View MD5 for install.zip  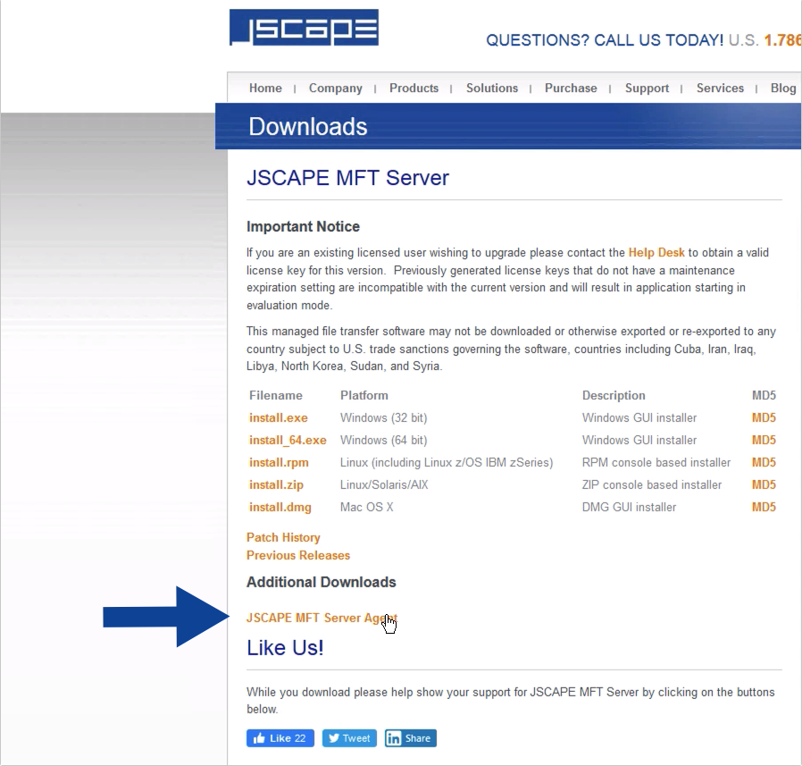pyautogui.click(x=764, y=484)
